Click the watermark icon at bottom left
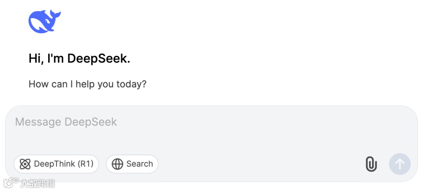The height and width of the screenshot is (191, 423). [11, 183]
